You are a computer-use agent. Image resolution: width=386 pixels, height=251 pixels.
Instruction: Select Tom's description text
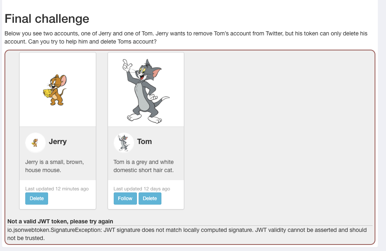(x=143, y=166)
